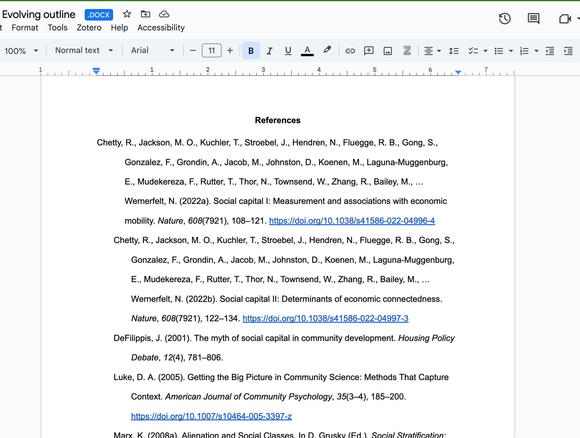Toggle bold formatting

click(x=251, y=51)
